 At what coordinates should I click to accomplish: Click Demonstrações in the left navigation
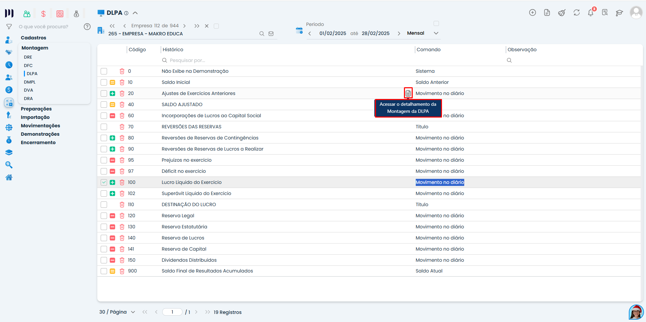point(40,134)
